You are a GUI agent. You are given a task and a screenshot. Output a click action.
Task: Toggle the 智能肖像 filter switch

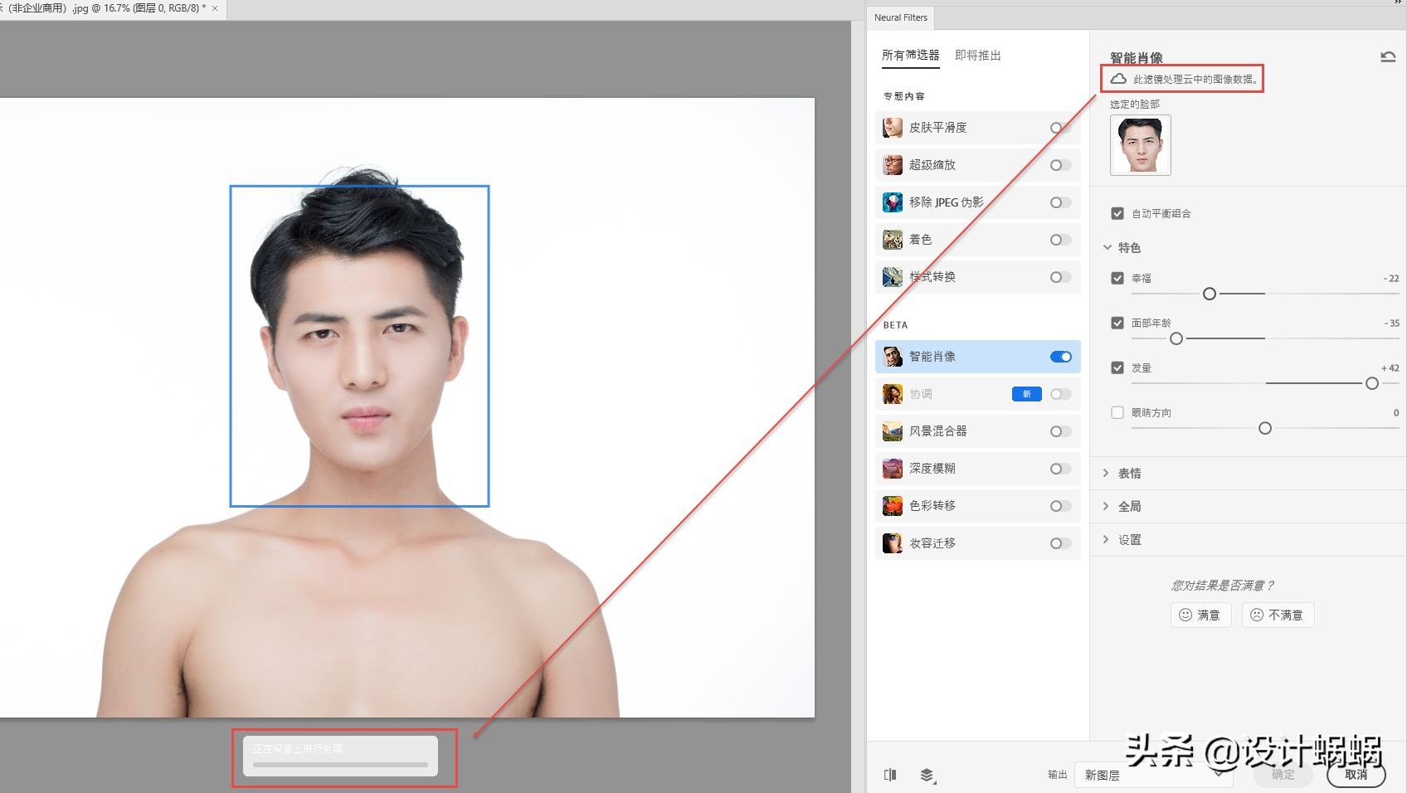tap(1059, 356)
